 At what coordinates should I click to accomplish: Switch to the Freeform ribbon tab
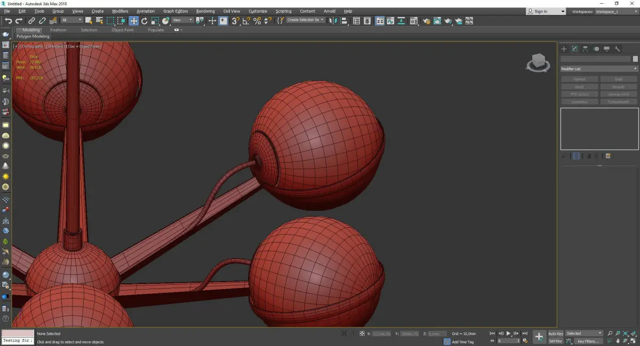coord(58,30)
